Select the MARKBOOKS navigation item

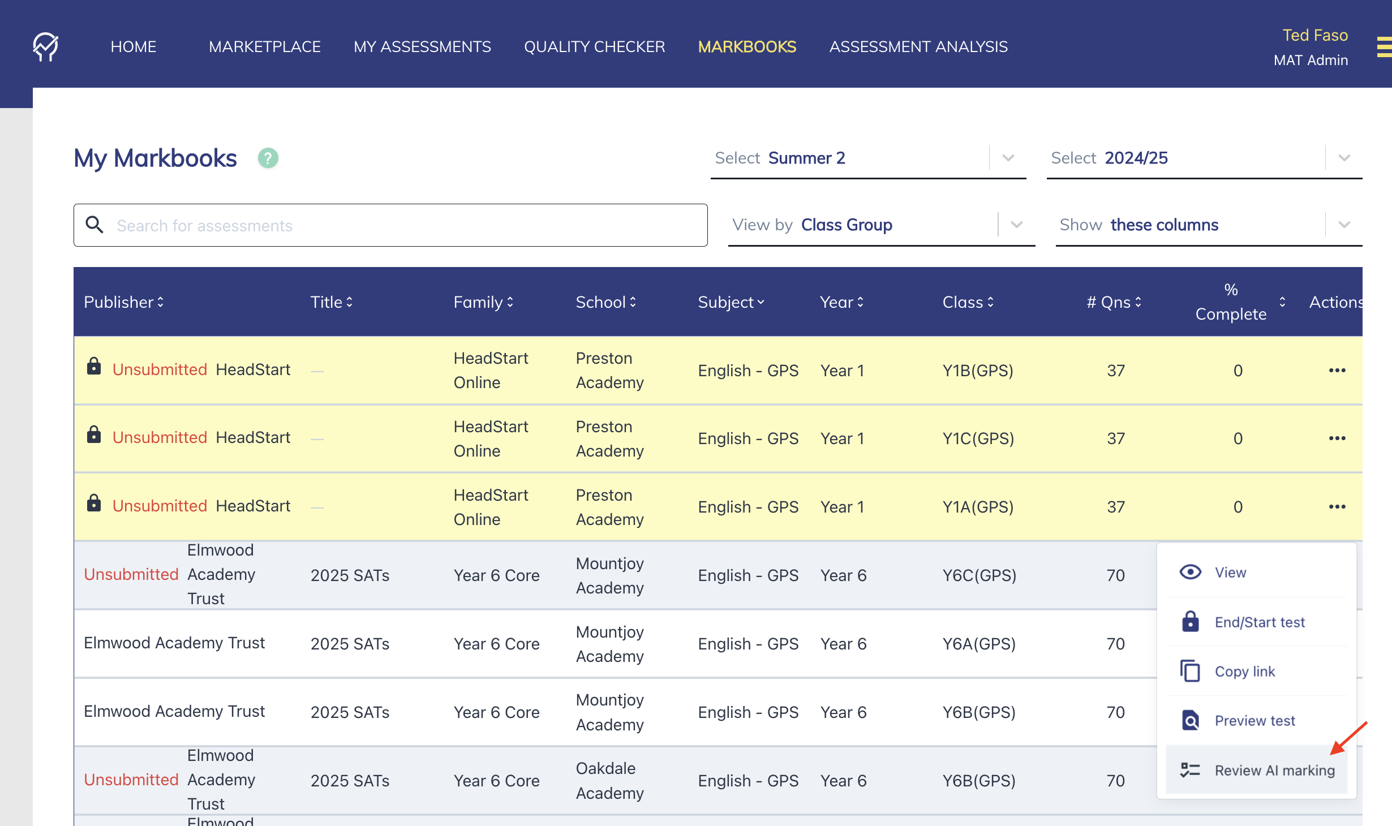point(747,46)
